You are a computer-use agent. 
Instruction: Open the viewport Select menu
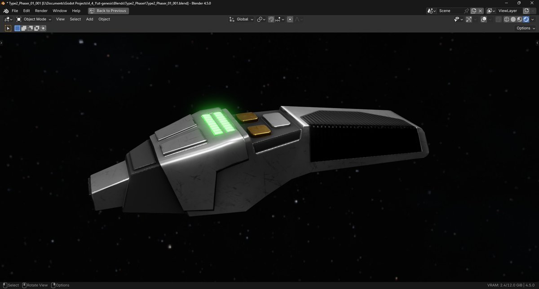pyautogui.click(x=75, y=19)
